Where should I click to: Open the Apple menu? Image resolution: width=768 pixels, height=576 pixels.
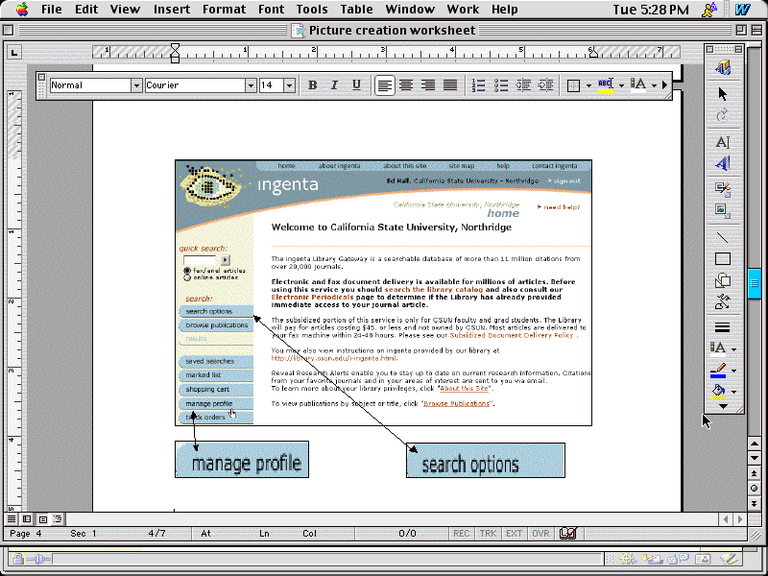click(22, 10)
